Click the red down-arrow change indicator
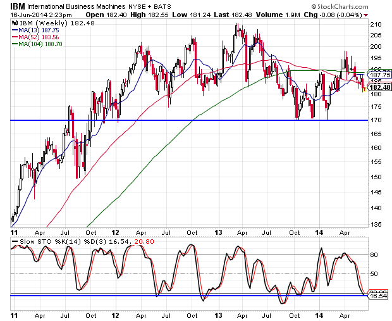 click(x=365, y=15)
